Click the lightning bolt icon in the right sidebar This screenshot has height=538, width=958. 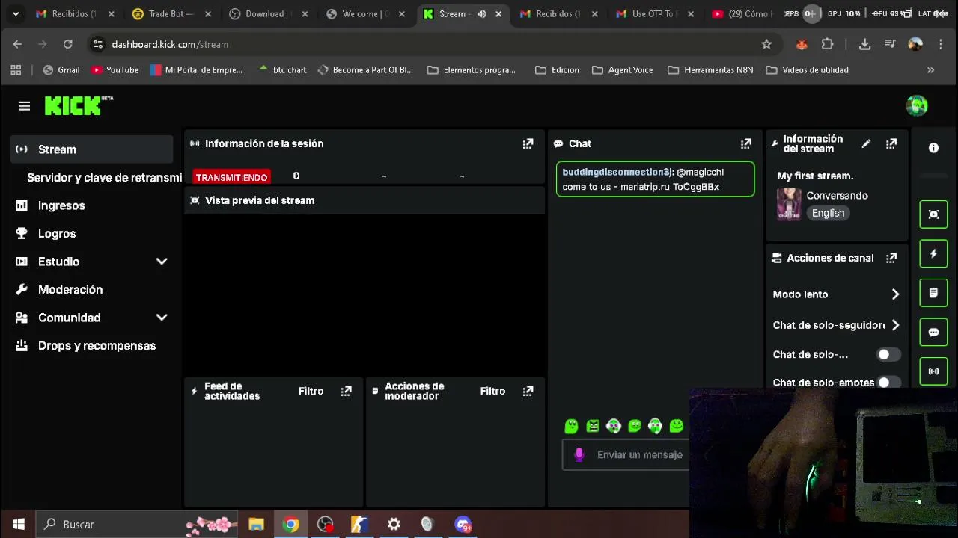coord(933,254)
